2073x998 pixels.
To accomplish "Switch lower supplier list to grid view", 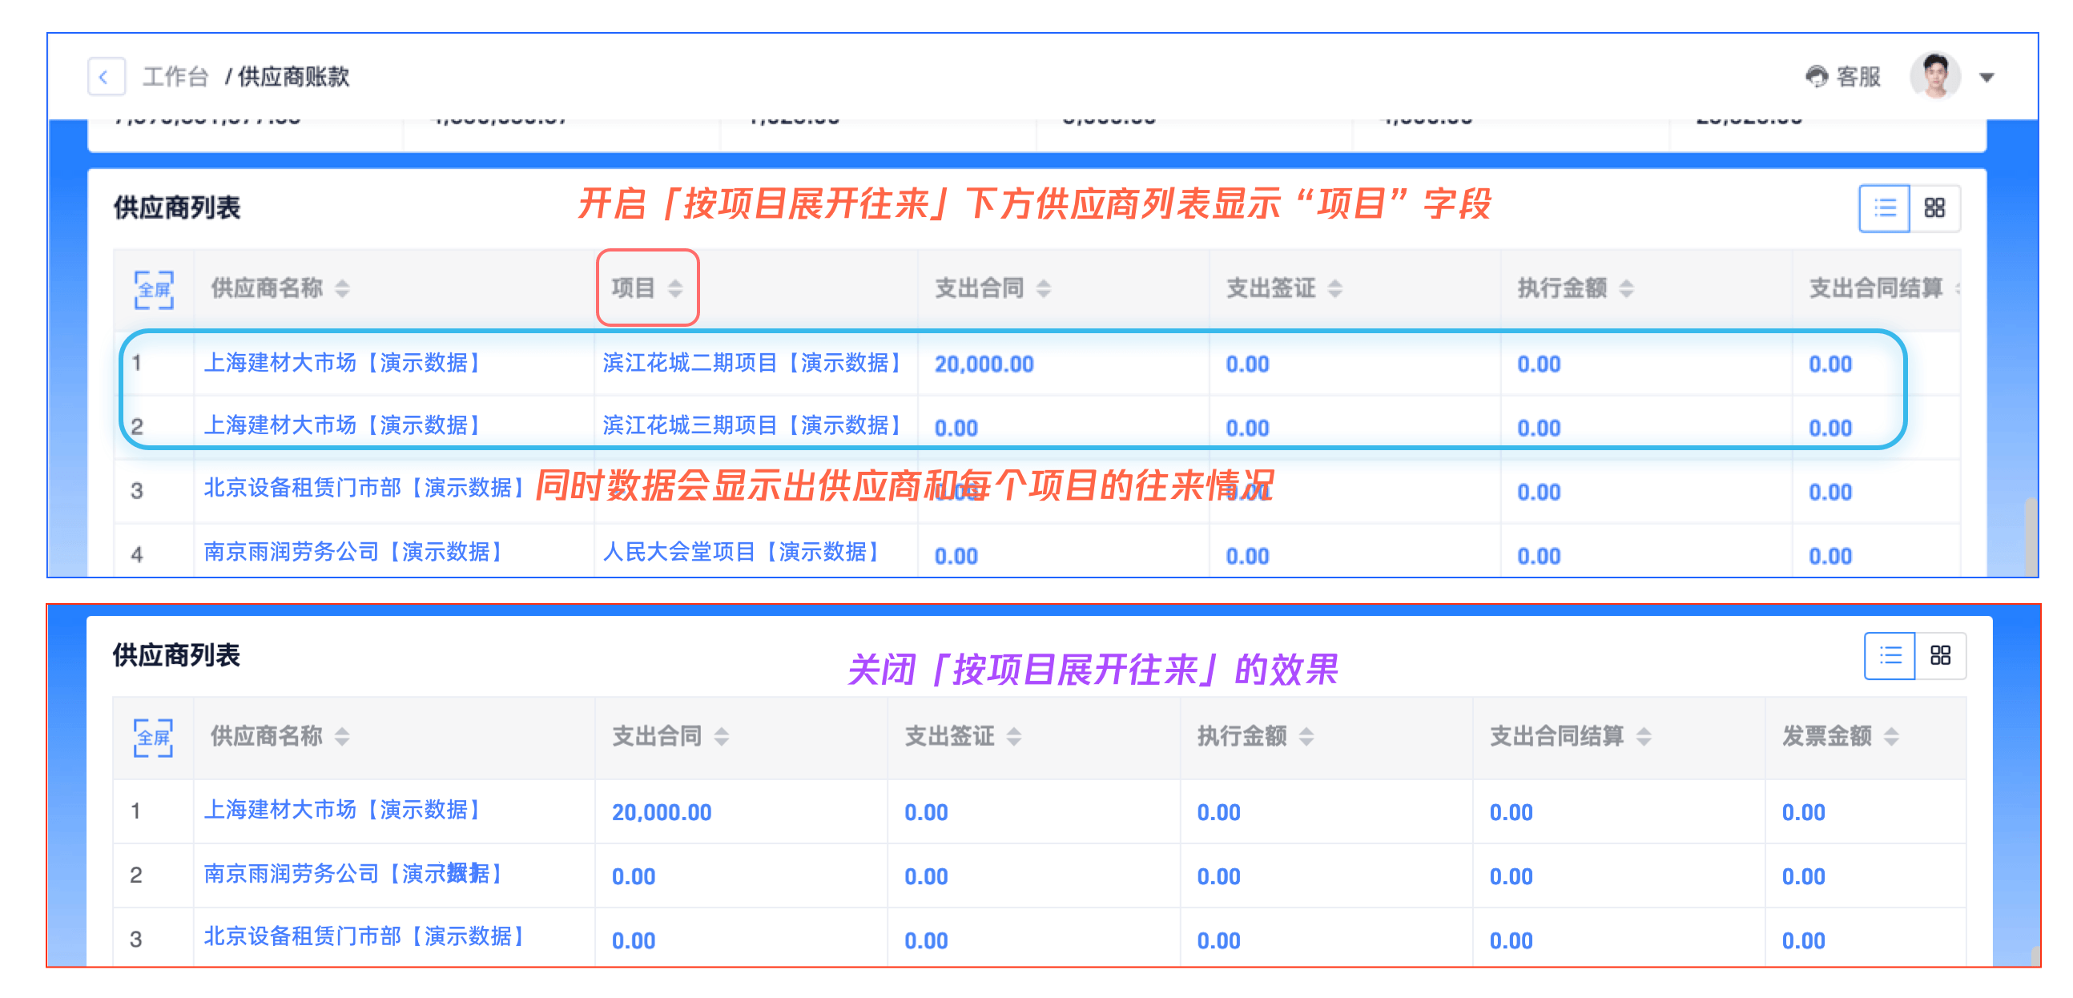I will pyautogui.click(x=1939, y=655).
